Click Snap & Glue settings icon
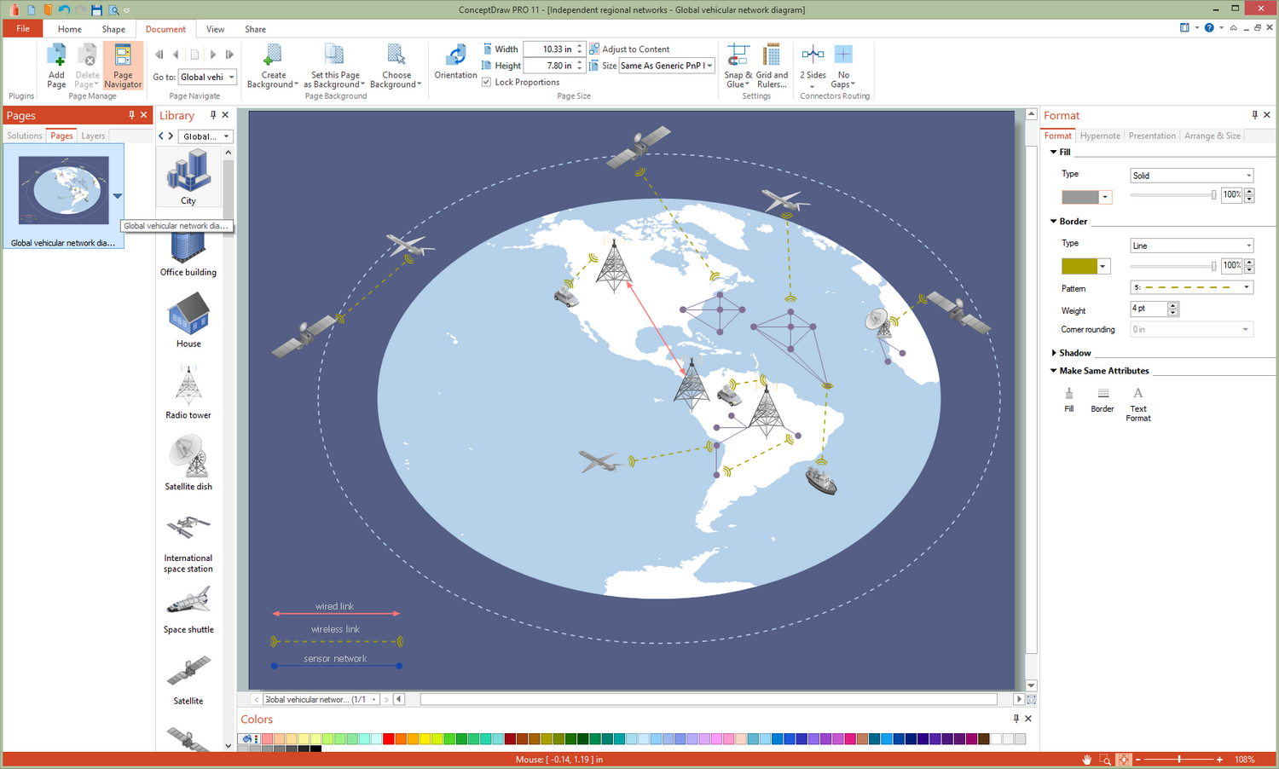1279x769 pixels. point(738,58)
